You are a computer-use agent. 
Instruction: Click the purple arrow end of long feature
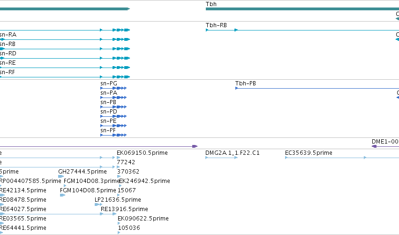tap(195, 146)
